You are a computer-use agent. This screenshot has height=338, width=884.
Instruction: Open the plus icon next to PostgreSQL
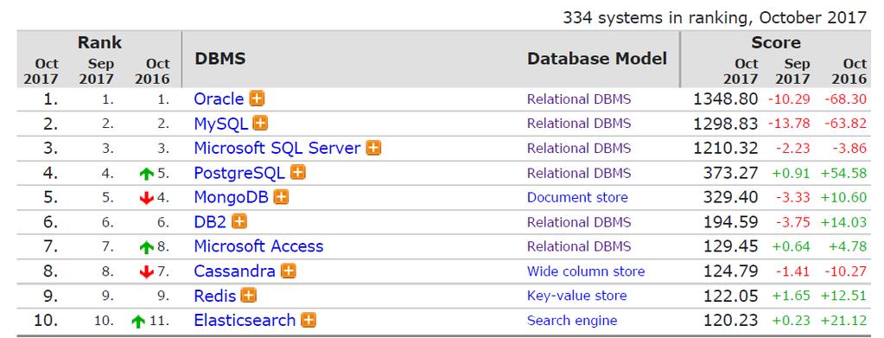tap(298, 172)
